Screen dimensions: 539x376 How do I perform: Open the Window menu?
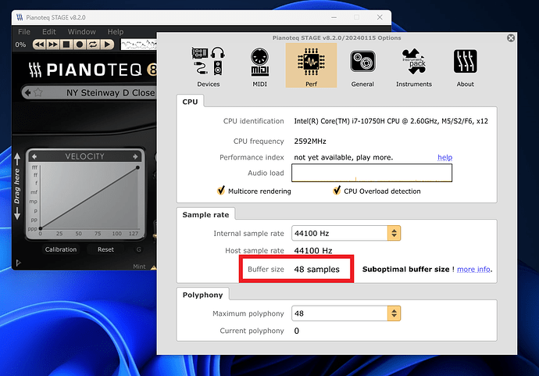[x=82, y=31]
